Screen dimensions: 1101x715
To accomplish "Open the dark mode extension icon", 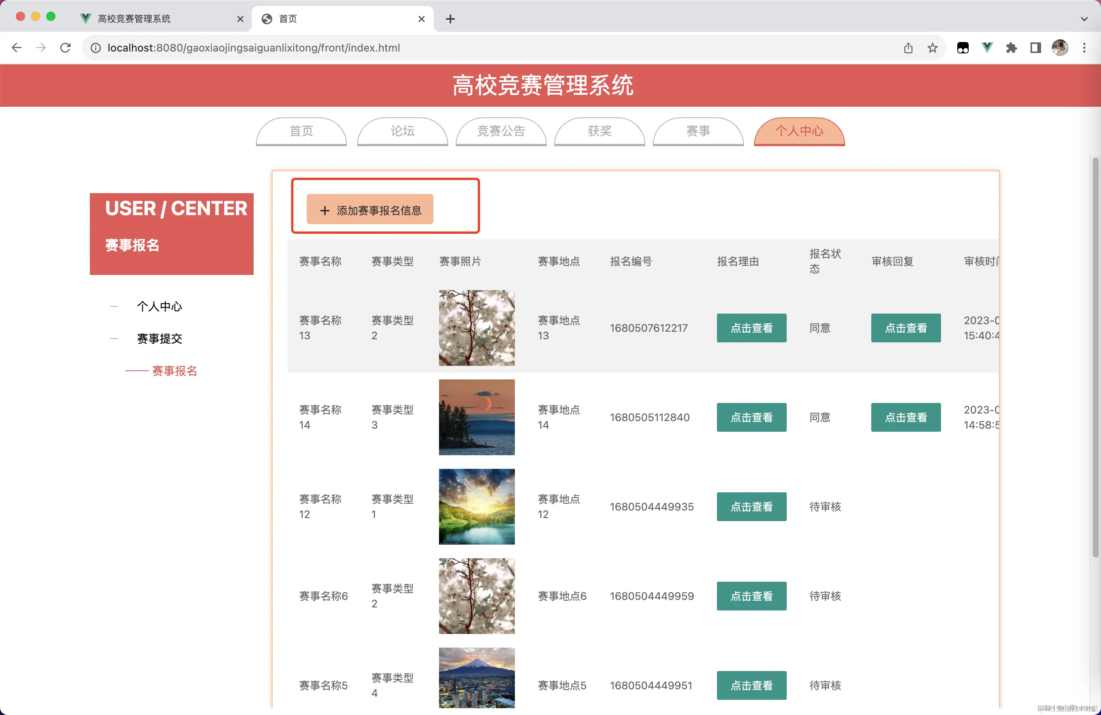I will [x=963, y=48].
